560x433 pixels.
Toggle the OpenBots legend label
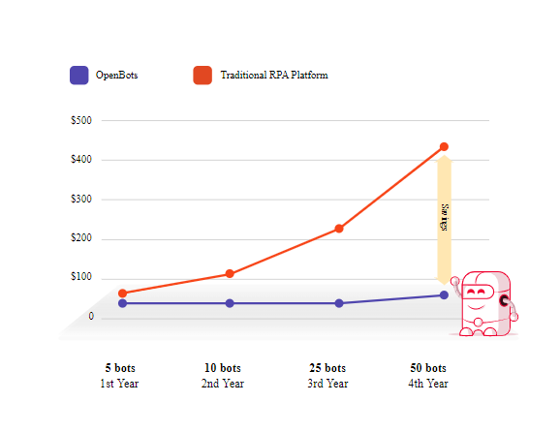point(117,75)
